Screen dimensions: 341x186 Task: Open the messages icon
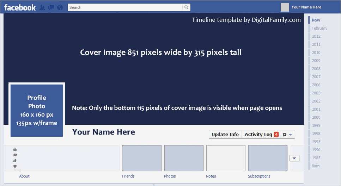(51, 8)
